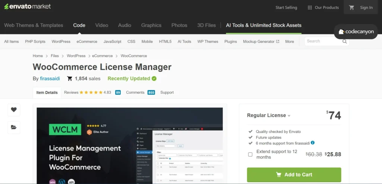This screenshot has width=382, height=184.
Task: Switch to the Support tab
Action: (x=167, y=93)
